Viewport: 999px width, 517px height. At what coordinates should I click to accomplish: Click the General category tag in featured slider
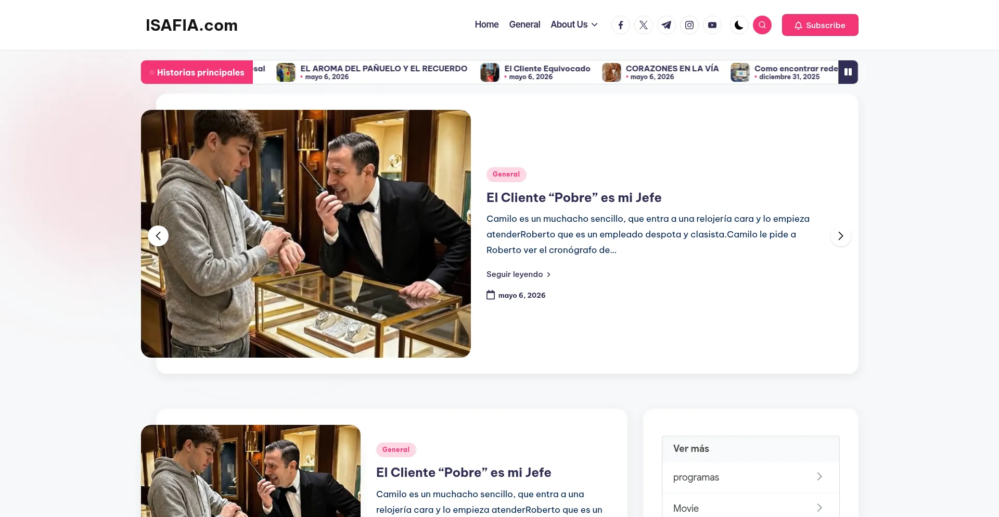pos(506,174)
